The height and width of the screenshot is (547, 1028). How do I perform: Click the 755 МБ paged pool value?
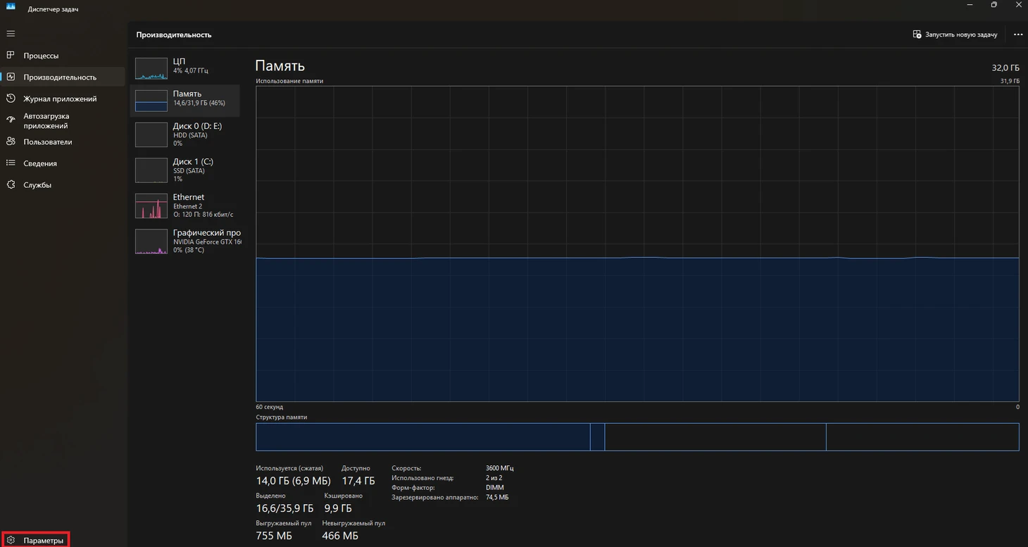274,536
